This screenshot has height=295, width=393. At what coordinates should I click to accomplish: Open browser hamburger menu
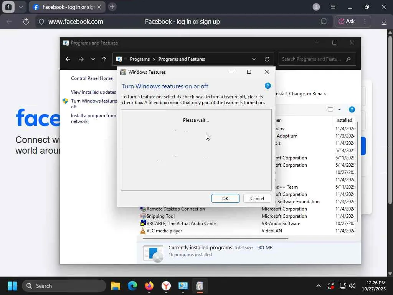333,7
